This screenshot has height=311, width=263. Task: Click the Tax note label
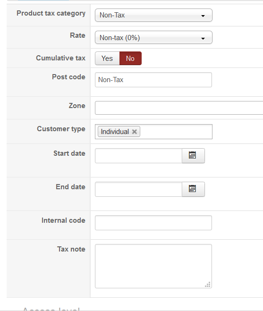click(71, 249)
